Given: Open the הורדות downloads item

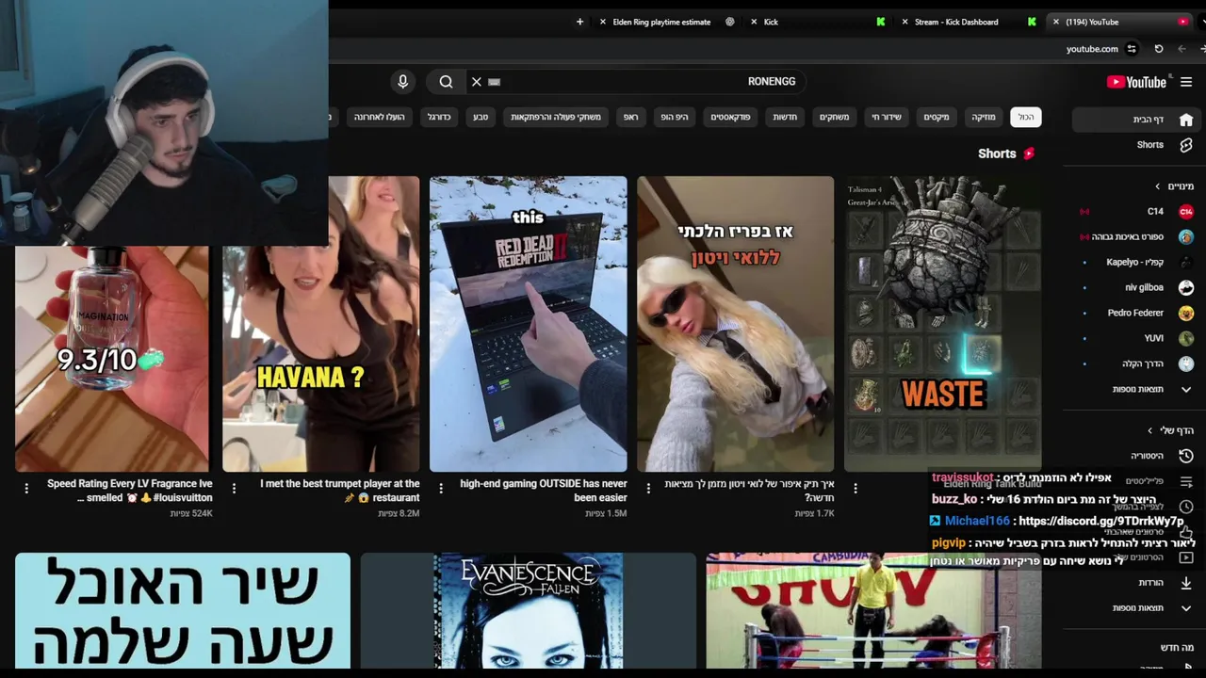Looking at the screenshot, I should point(1135,583).
